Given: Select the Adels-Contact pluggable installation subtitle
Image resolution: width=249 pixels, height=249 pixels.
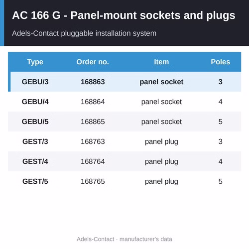Looking at the screenshot, I should point(84,33).
